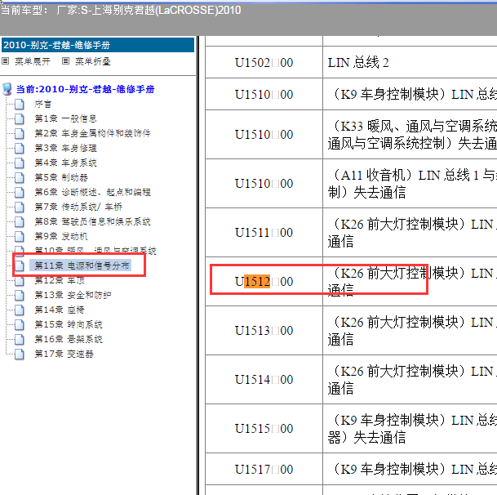This screenshot has height=495, width=497.
Task: Open 第1章 一般信息
Action: click(65, 118)
